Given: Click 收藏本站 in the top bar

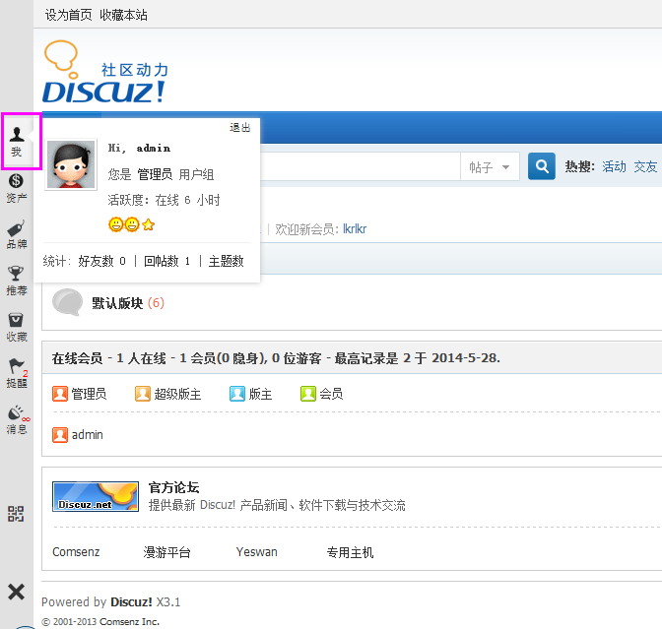Looking at the screenshot, I should pyautogui.click(x=123, y=15).
